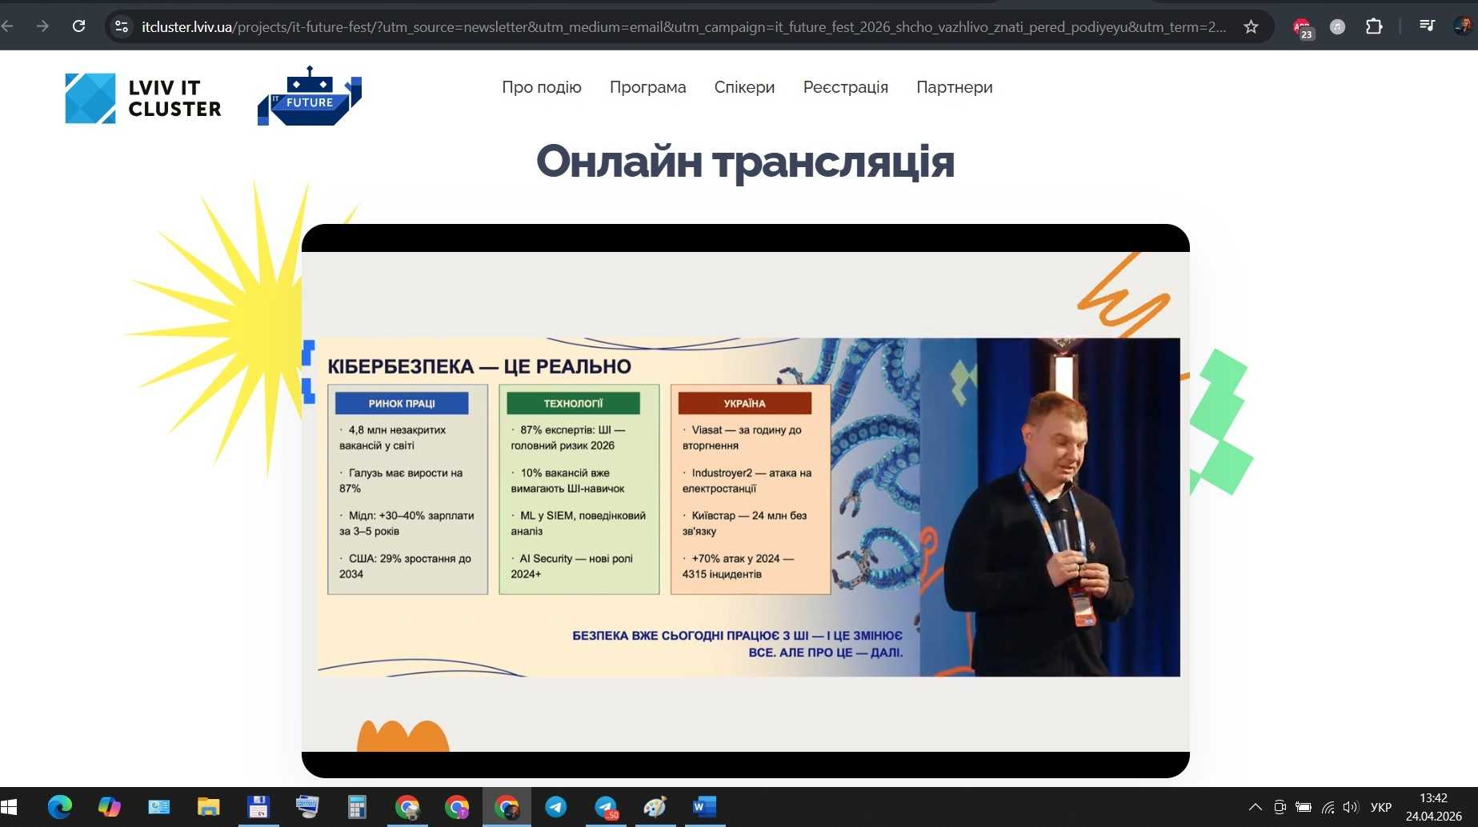The width and height of the screenshot is (1478, 827).
Task: Open the ABP ad blocker extension
Action: pyautogui.click(x=1302, y=28)
